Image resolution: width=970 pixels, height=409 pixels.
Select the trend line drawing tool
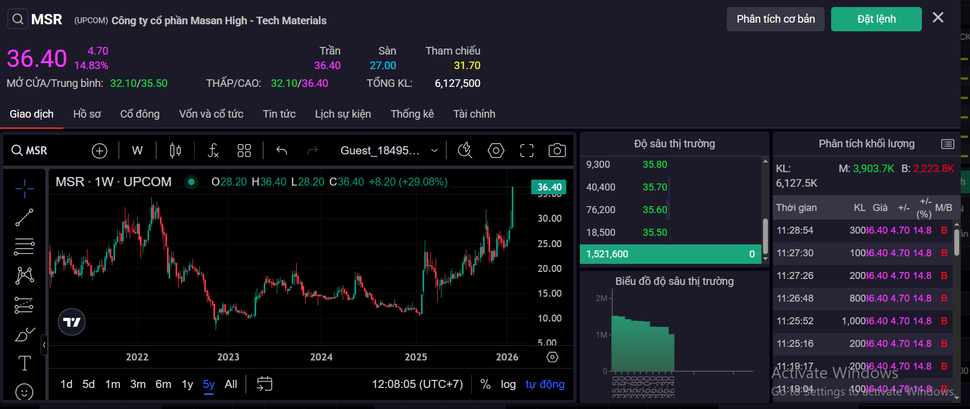pos(24,217)
